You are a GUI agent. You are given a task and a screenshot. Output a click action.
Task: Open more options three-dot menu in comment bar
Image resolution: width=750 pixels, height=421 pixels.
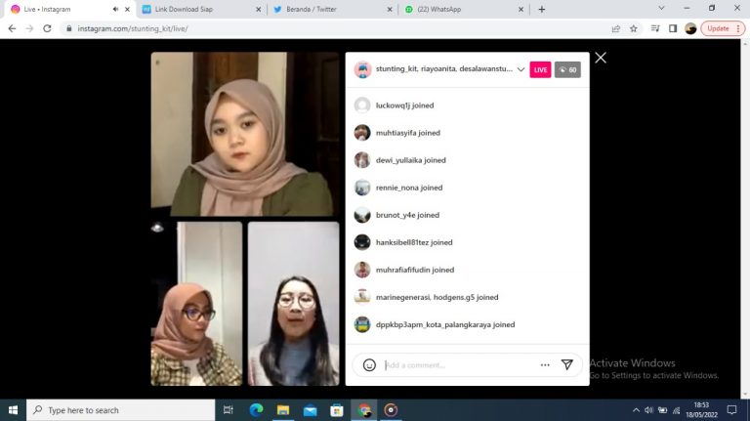(x=545, y=365)
